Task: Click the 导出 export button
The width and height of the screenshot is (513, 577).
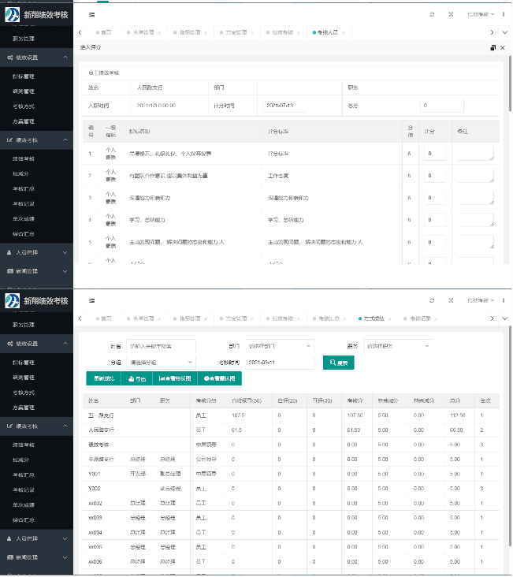Action: click(136, 378)
